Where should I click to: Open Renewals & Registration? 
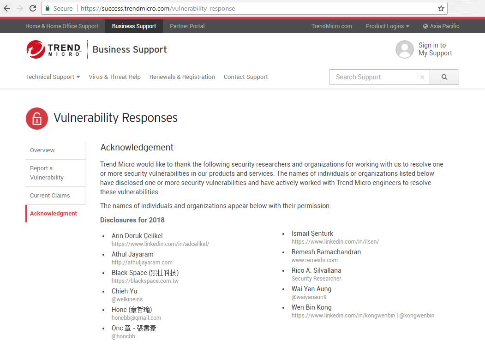pyautogui.click(x=182, y=77)
